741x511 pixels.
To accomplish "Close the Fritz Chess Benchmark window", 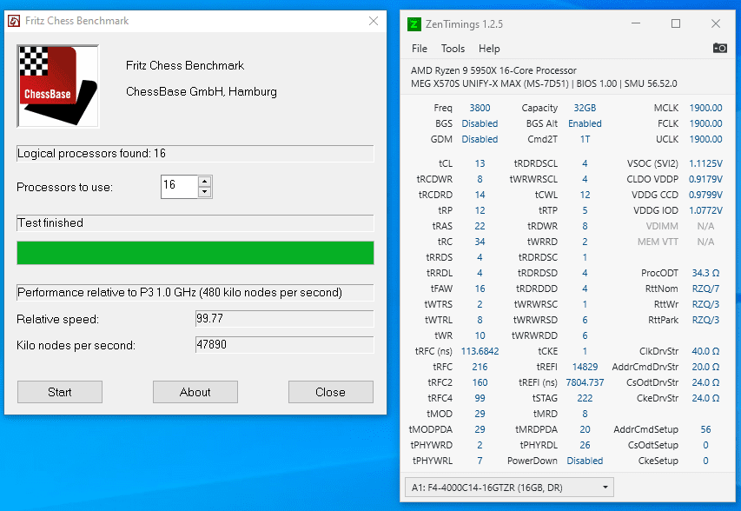I will 374,21.
